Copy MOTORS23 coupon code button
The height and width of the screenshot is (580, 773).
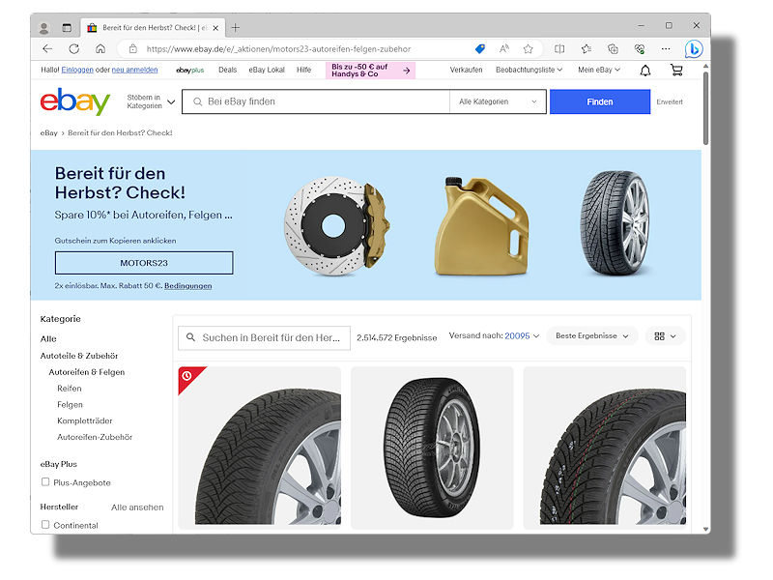tap(144, 263)
